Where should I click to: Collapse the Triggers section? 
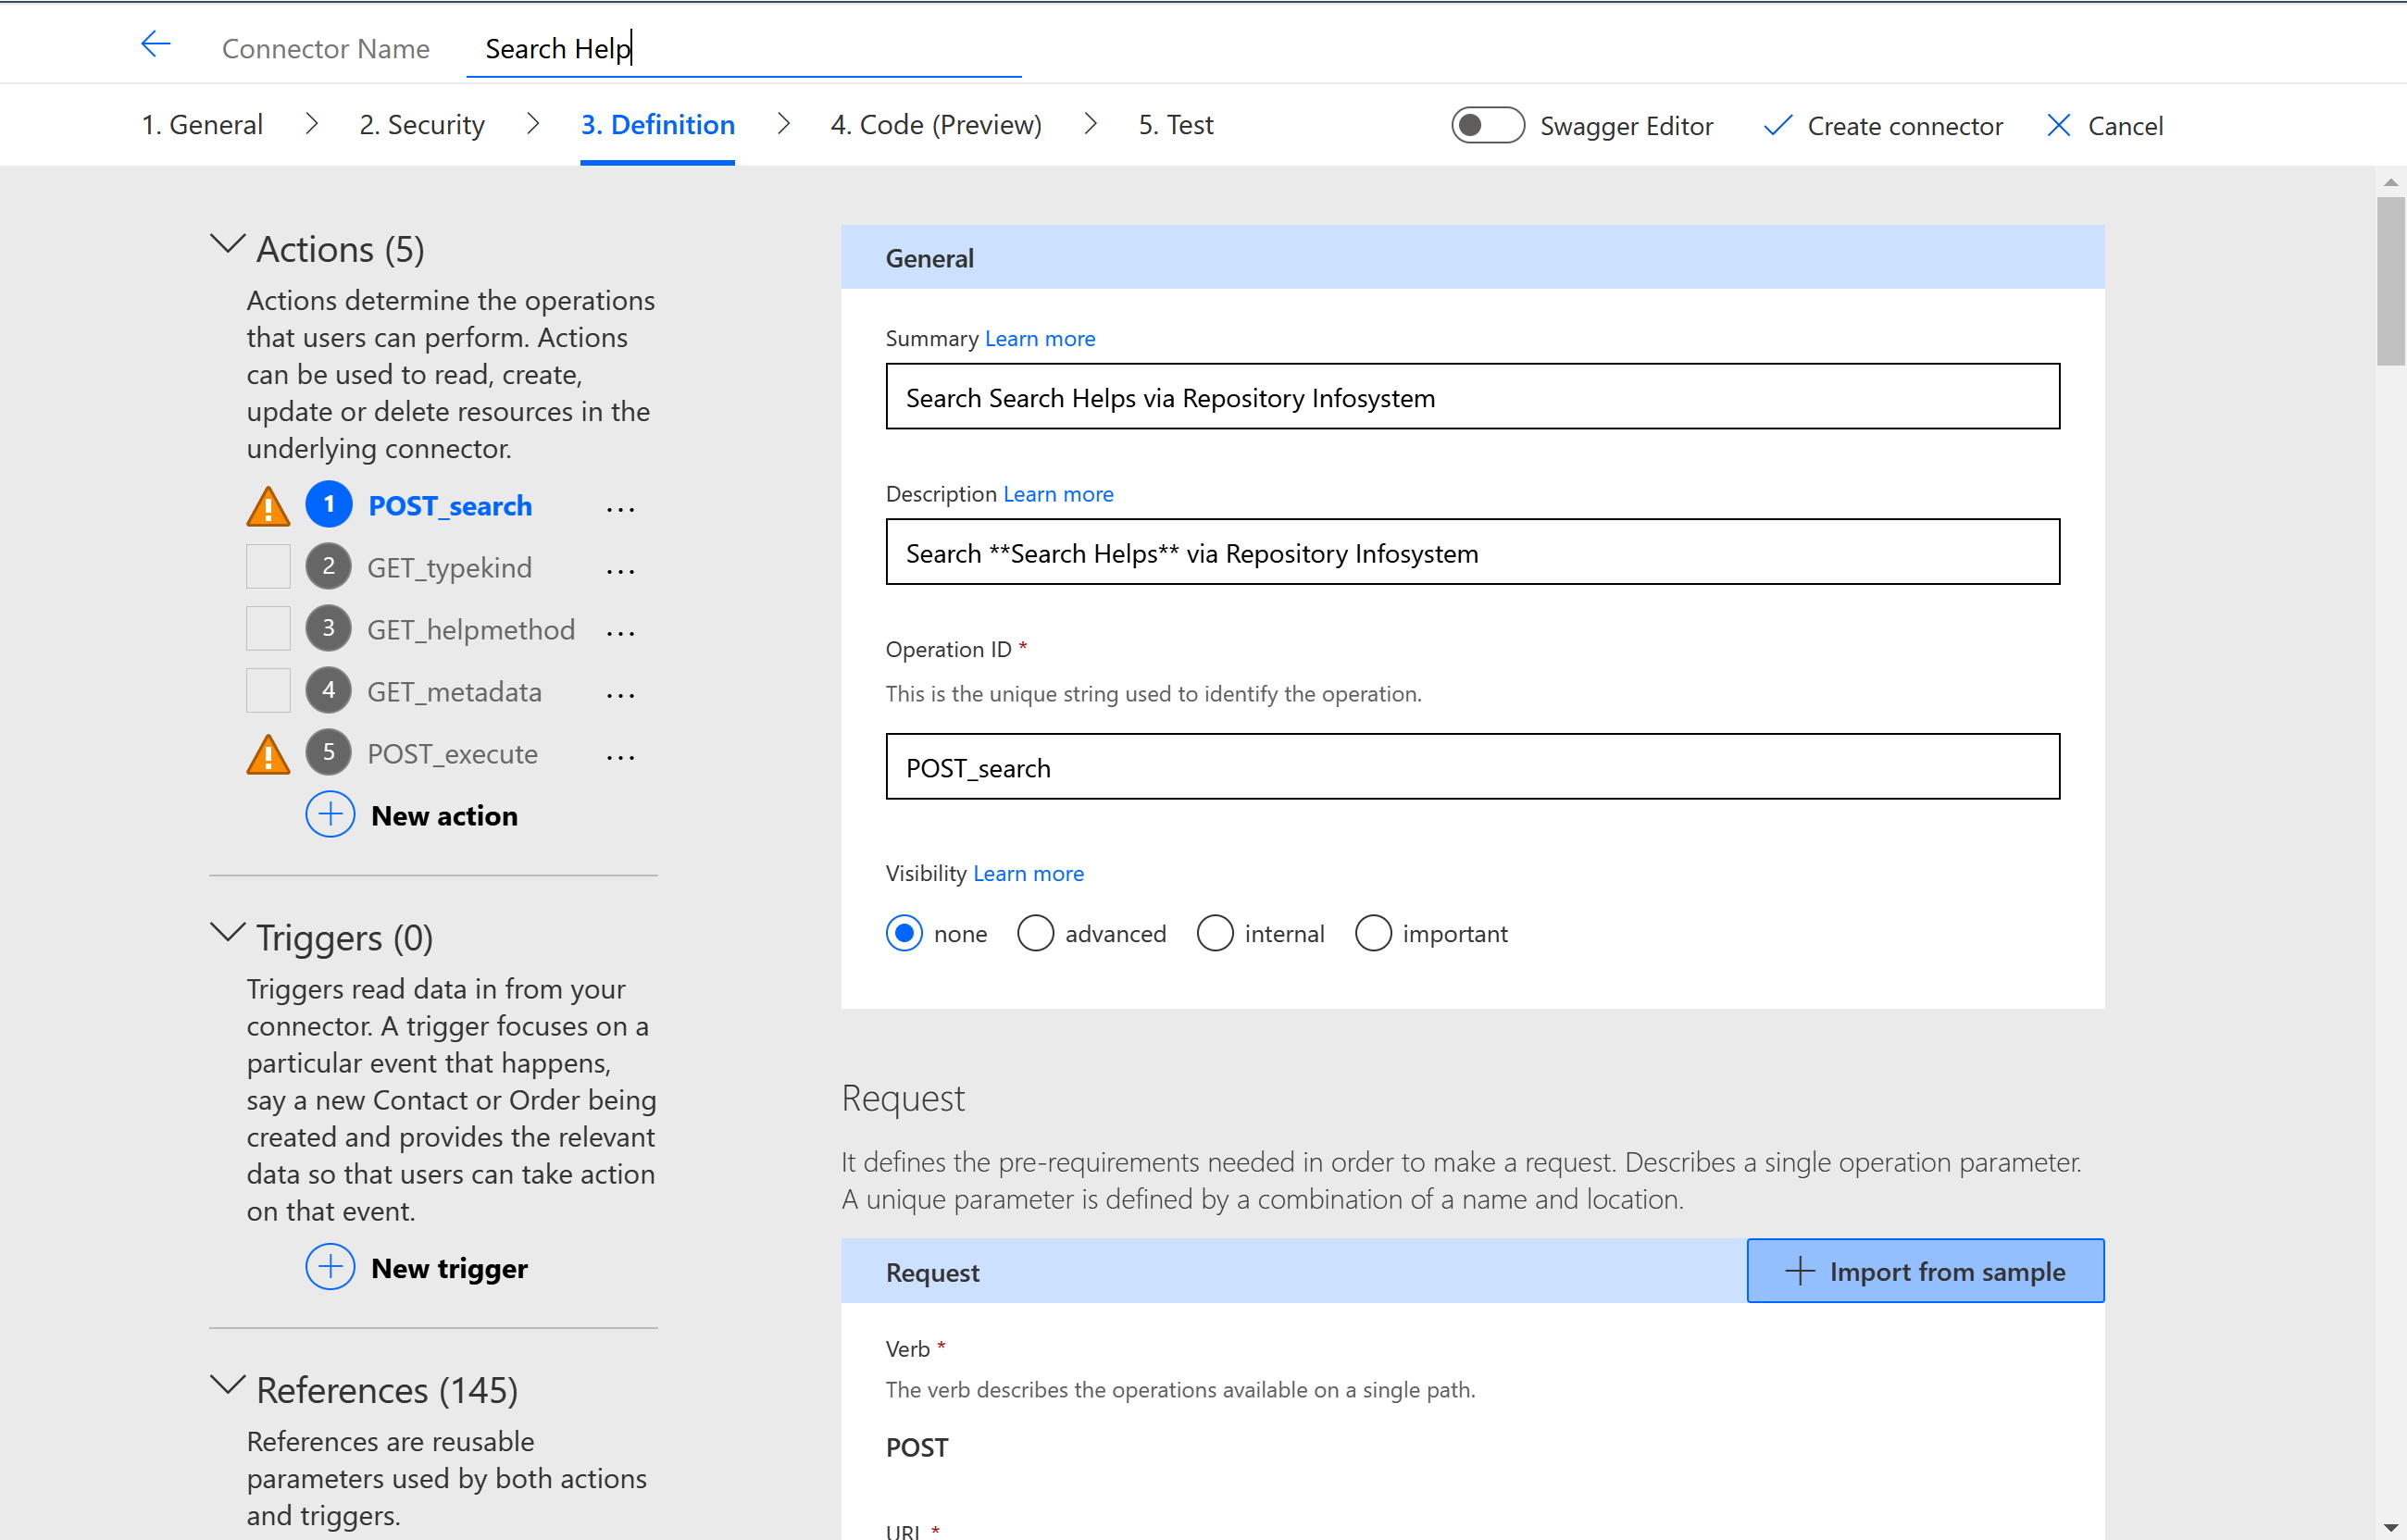pos(228,933)
